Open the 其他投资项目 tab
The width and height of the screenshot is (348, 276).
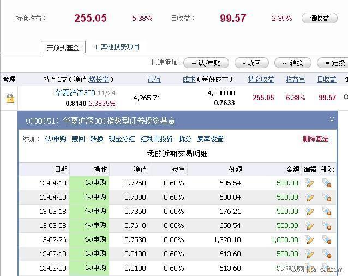(117, 47)
